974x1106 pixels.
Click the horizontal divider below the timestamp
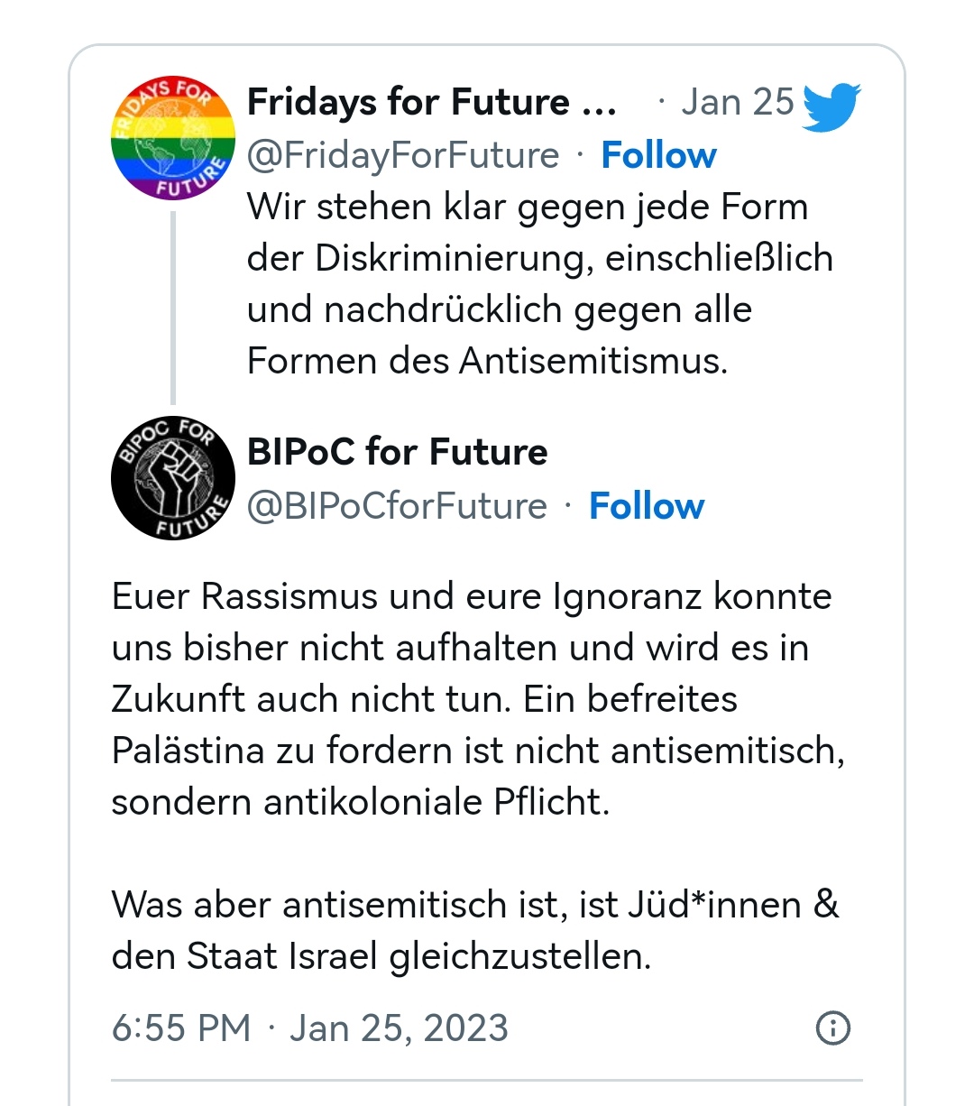pos(487,1079)
